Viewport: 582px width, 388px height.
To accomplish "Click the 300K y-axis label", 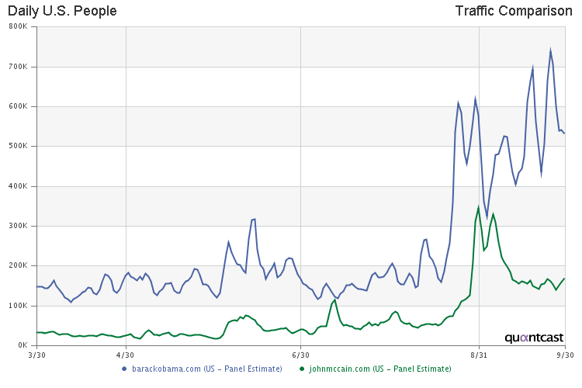I will tap(18, 226).
